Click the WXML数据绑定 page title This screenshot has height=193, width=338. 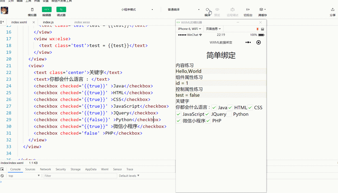coord(221,42)
